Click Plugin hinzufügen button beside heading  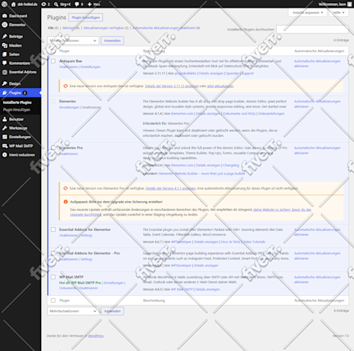(x=85, y=18)
